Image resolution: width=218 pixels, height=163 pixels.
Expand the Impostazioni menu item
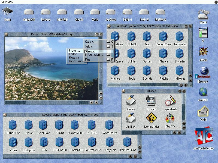tap(76, 61)
